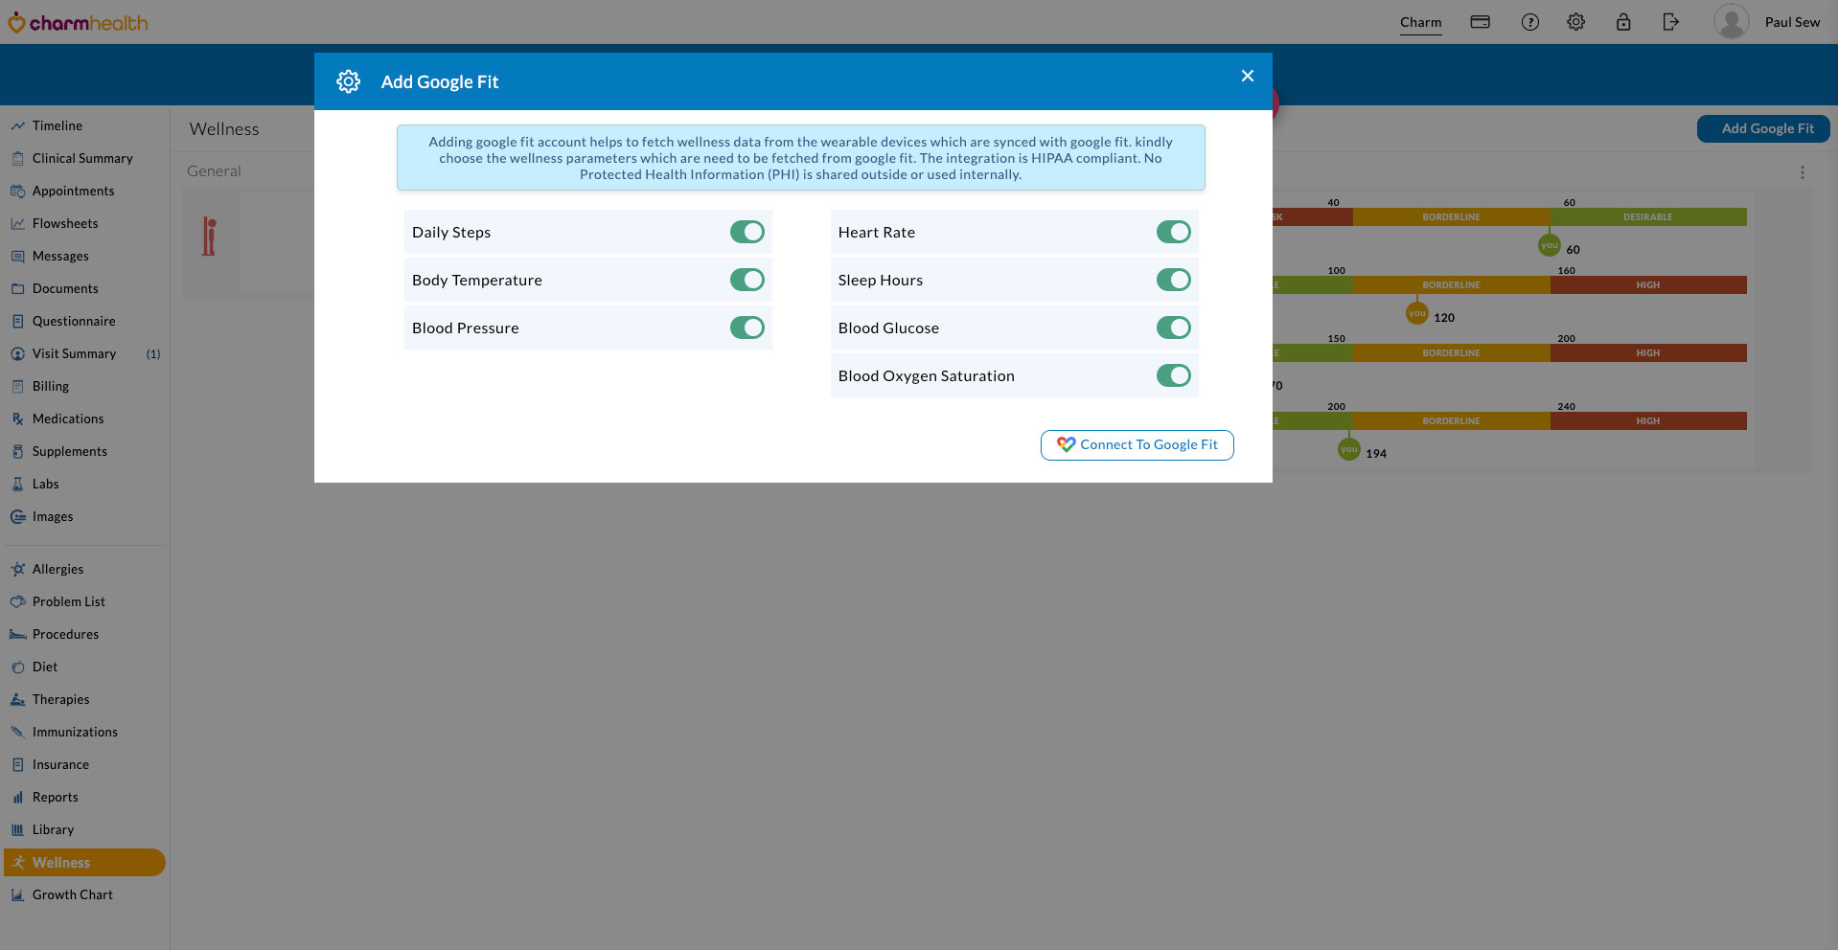Open the payment card icon
Image resolution: width=1838 pixels, height=950 pixels.
(x=1480, y=22)
